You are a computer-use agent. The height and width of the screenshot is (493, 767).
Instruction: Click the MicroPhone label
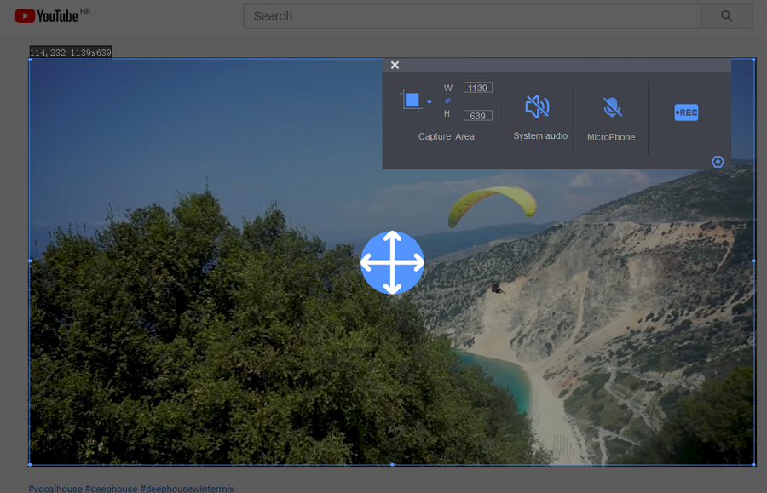pos(611,137)
